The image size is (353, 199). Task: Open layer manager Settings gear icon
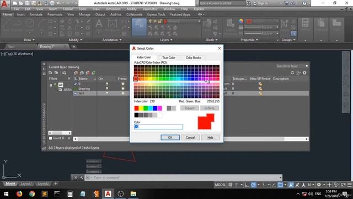(x=304, y=73)
